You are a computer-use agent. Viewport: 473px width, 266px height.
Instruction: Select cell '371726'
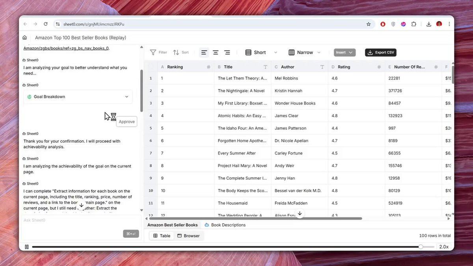pos(413,91)
